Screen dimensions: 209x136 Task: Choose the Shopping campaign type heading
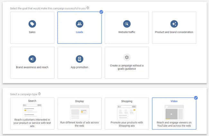coord(127,101)
